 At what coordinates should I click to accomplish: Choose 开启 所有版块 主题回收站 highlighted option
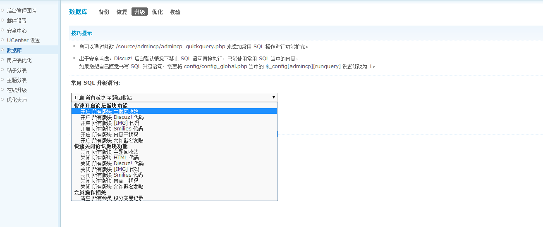pyautogui.click(x=174, y=111)
